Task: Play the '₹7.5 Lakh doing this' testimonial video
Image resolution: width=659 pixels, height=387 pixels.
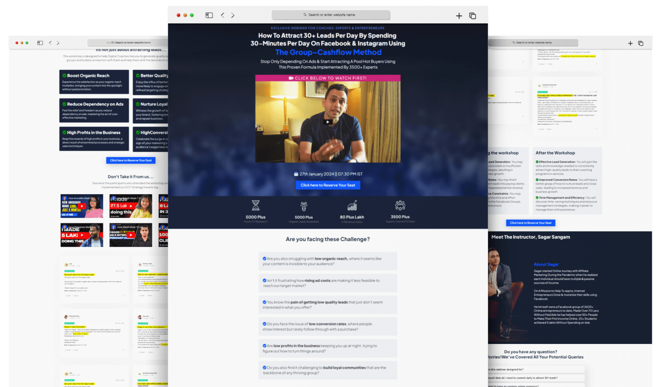Action: click(131, 206)
